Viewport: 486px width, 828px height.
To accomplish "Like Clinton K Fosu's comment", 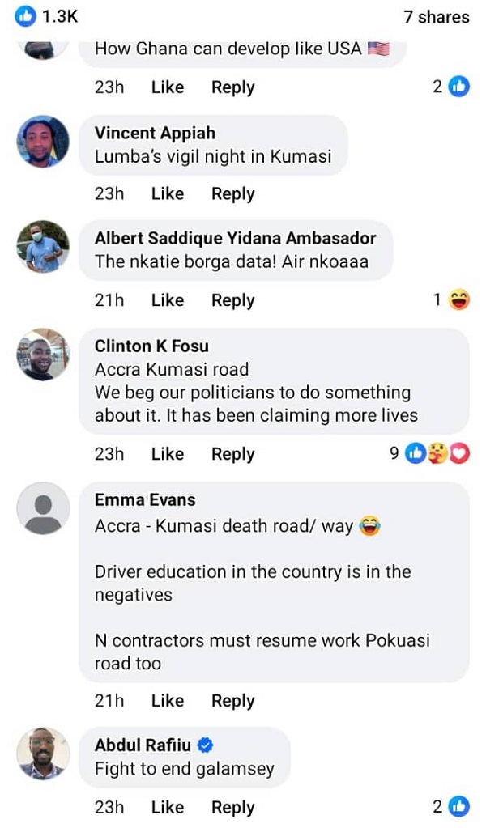I will click(x=167, y=454).
